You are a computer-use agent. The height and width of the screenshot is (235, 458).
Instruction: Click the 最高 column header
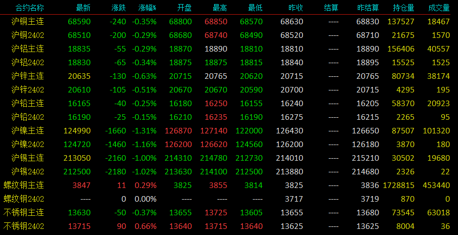[220, 8]
